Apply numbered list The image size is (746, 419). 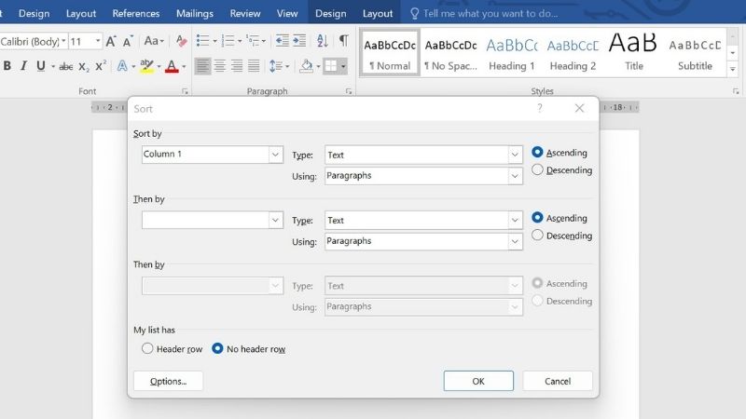tap(228, 41)
